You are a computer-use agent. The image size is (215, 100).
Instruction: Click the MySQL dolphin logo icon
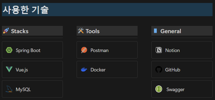(x=9, y=89)
